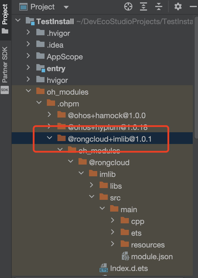Expand the libs folder
The image size is (198, 278).
click(92, 185)
